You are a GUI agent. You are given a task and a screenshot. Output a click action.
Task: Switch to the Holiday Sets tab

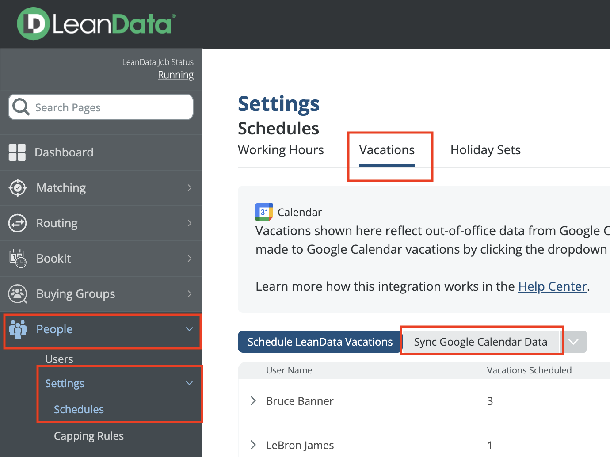tap(485, 150)
